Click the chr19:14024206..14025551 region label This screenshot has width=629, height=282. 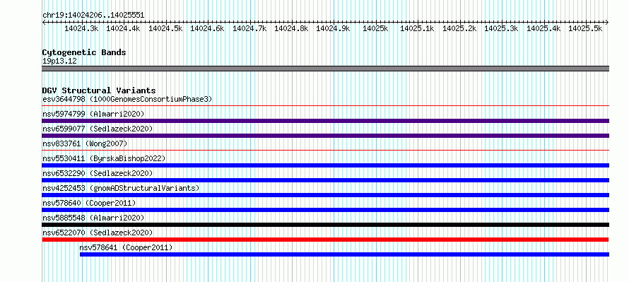click(93, 16)
